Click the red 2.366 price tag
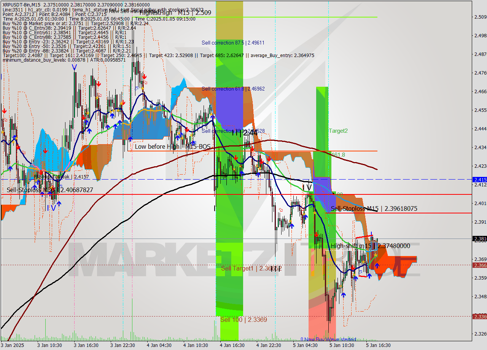The image size is (487, 350). pyautogui.click(x=479, y=265)
